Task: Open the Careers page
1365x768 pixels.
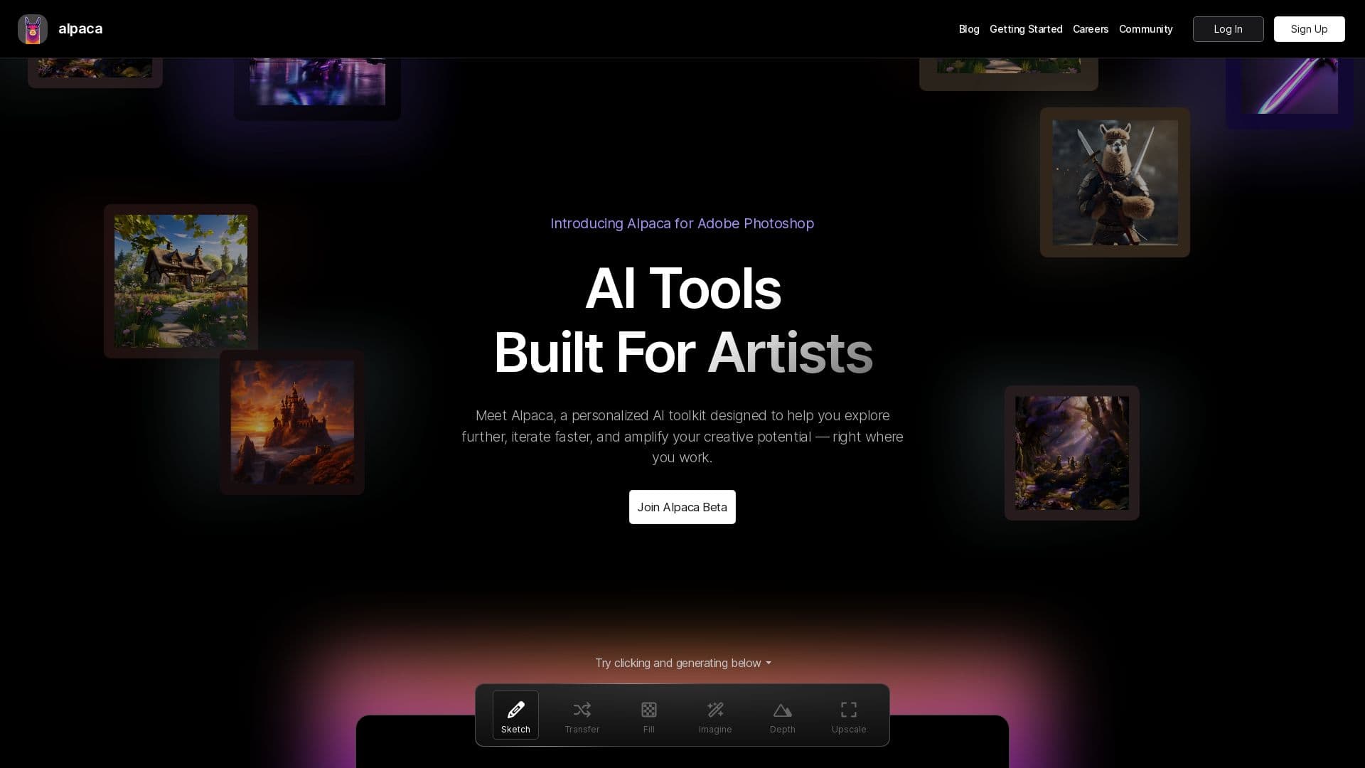Action: [1090, 29]
